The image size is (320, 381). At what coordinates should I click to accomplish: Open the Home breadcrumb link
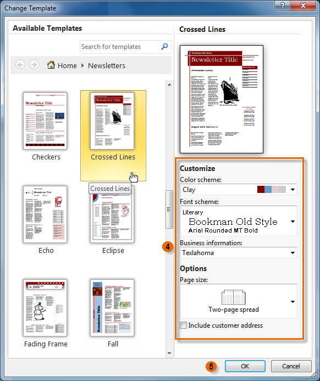click(67, 65)
